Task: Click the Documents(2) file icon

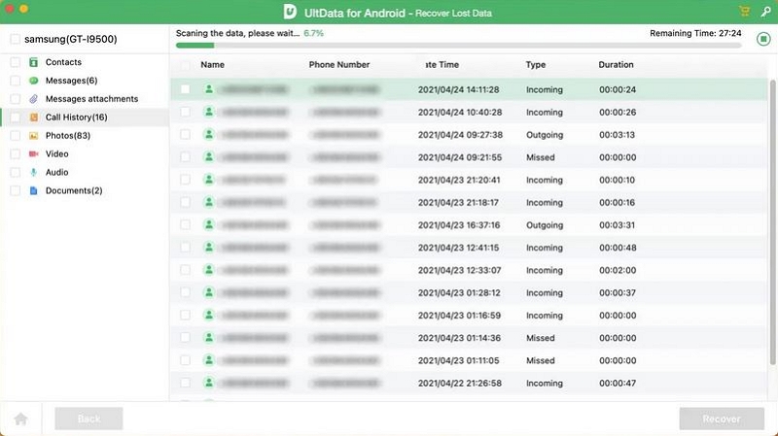Action: (x=33, y=190)
